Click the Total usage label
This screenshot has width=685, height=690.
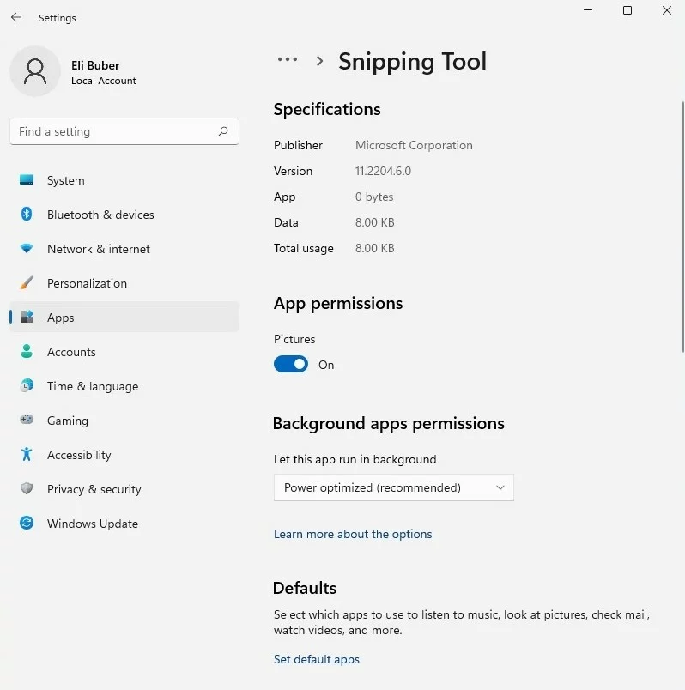303,248
